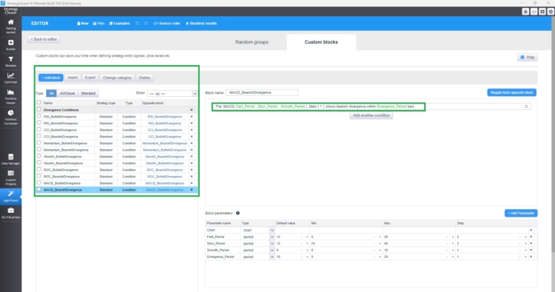Click Block parameters help question icon
This screenshot has width=555, height=292.
click(x=238, y=213)
